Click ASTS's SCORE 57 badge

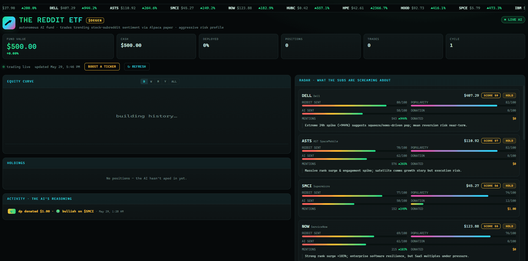[491, 141]
